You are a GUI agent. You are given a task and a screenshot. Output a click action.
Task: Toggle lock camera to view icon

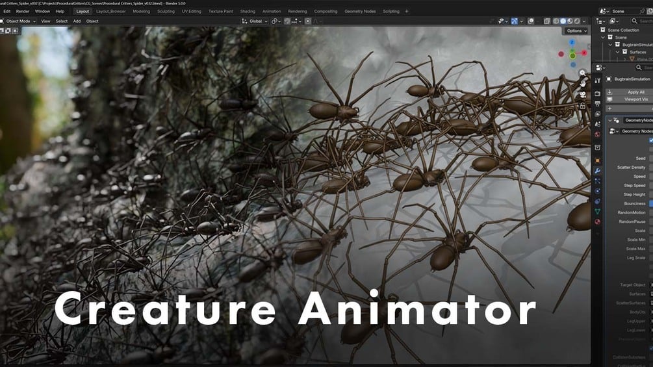coord(583,106)
